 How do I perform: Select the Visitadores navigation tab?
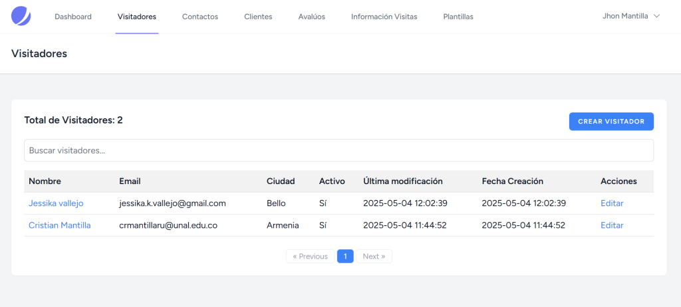click(136, 17)
